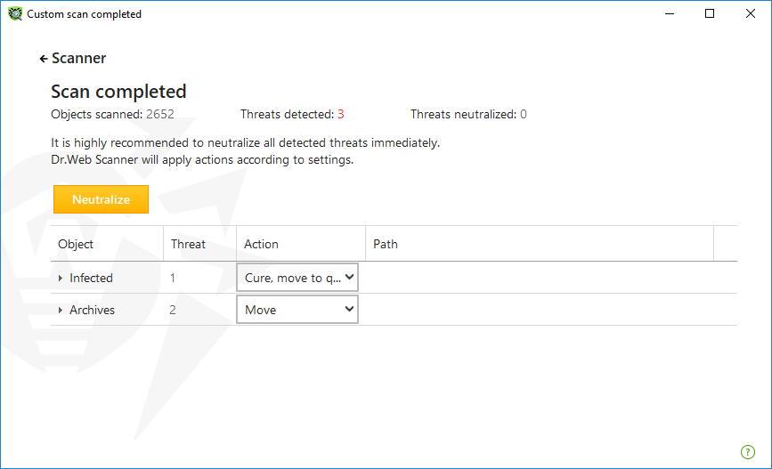Screen dimensions: 772x469
Task: Select the Archives row label
Action: click(92, 310)
